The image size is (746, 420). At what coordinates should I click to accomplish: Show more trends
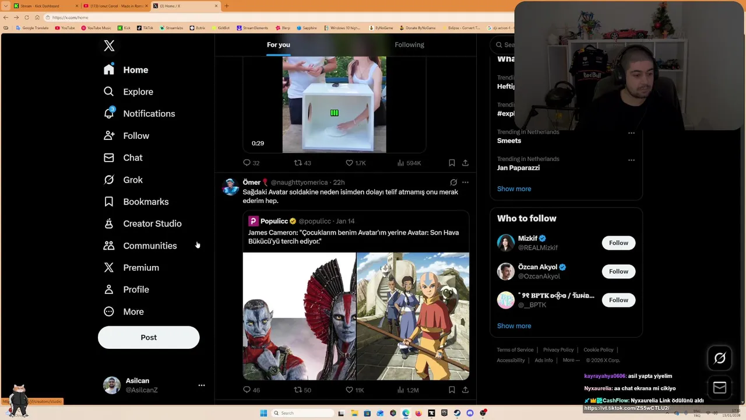pyautogui.click(x=514, y=188)
